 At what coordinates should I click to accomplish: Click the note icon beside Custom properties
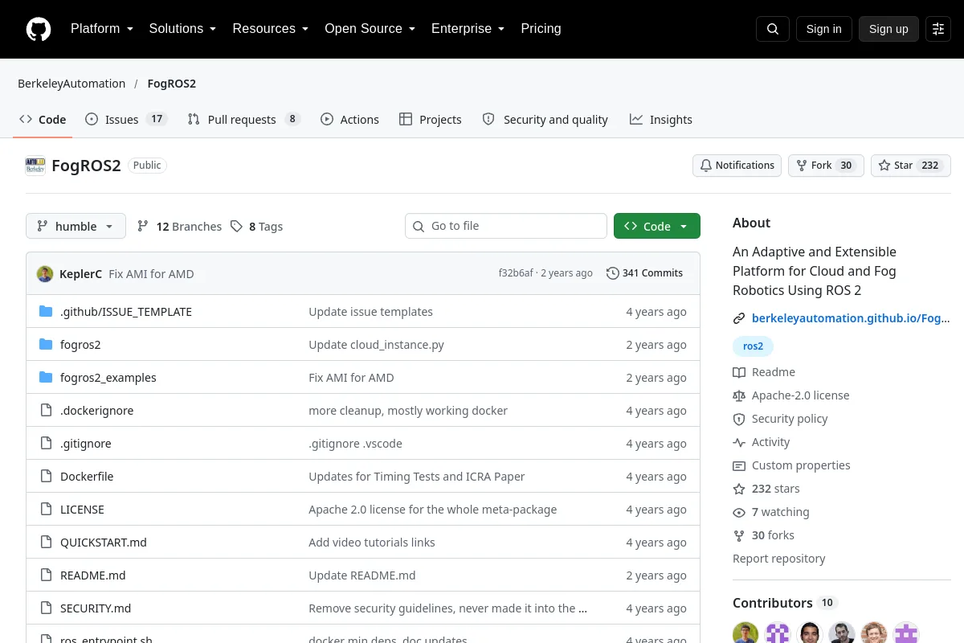point(739,465)
